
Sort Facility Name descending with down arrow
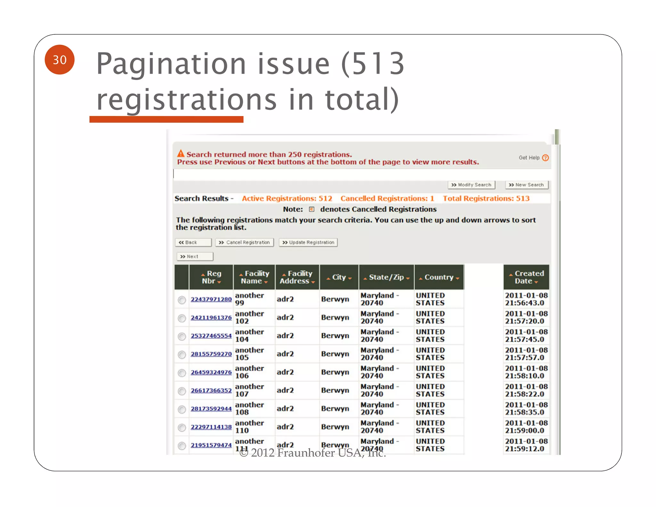266,282
